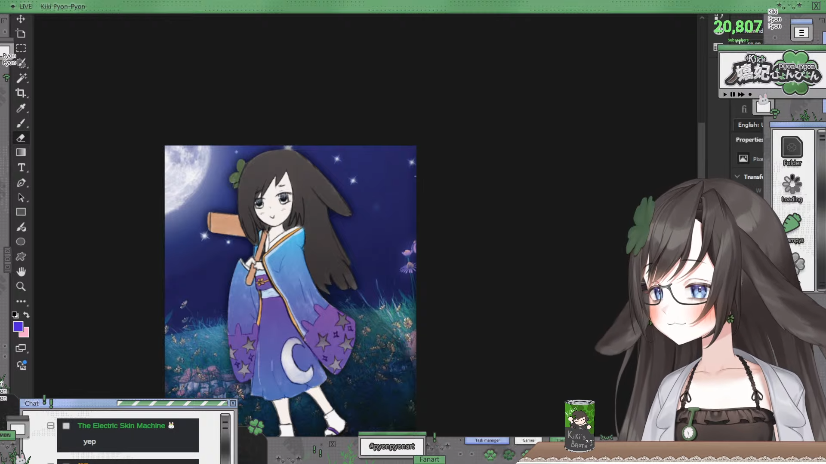The width and height of the screenshot is (826, 464).
Task: Open the hamburger menu in the top-right window
Action: pos(801,33)
